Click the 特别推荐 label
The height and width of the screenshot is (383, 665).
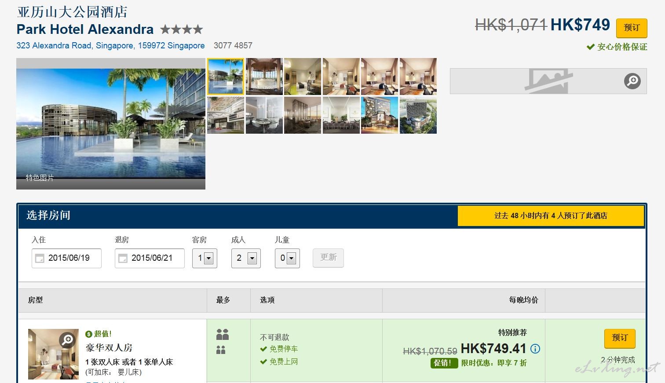[x=512, y=332]
